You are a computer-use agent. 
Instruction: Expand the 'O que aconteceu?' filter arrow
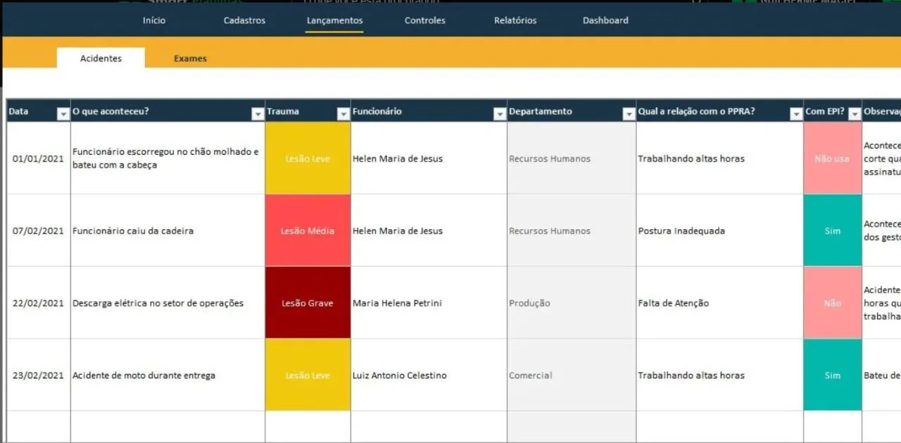coord(257,114)
